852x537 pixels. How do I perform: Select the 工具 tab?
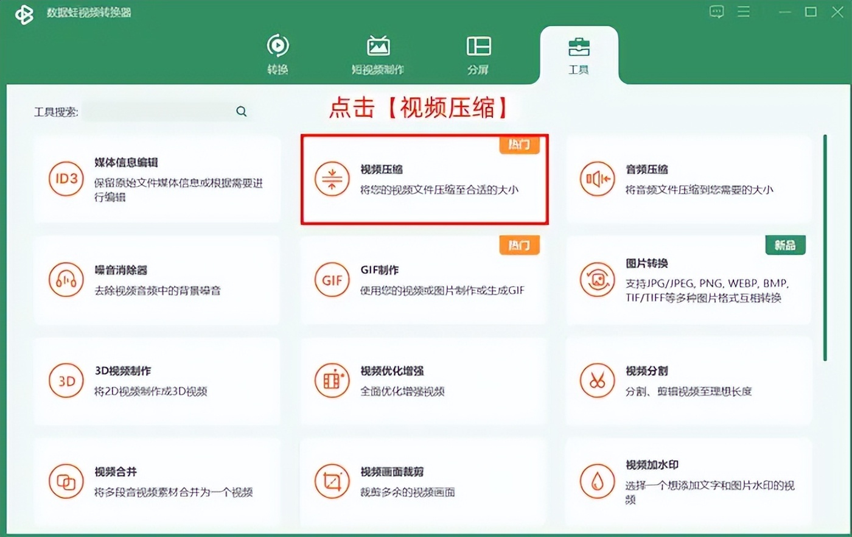579,55
